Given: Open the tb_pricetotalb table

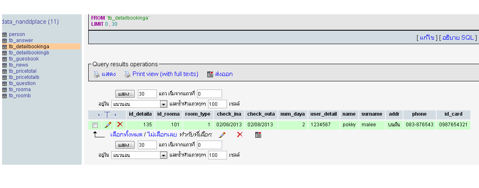Looking at the screenshot, I should 24,77.
